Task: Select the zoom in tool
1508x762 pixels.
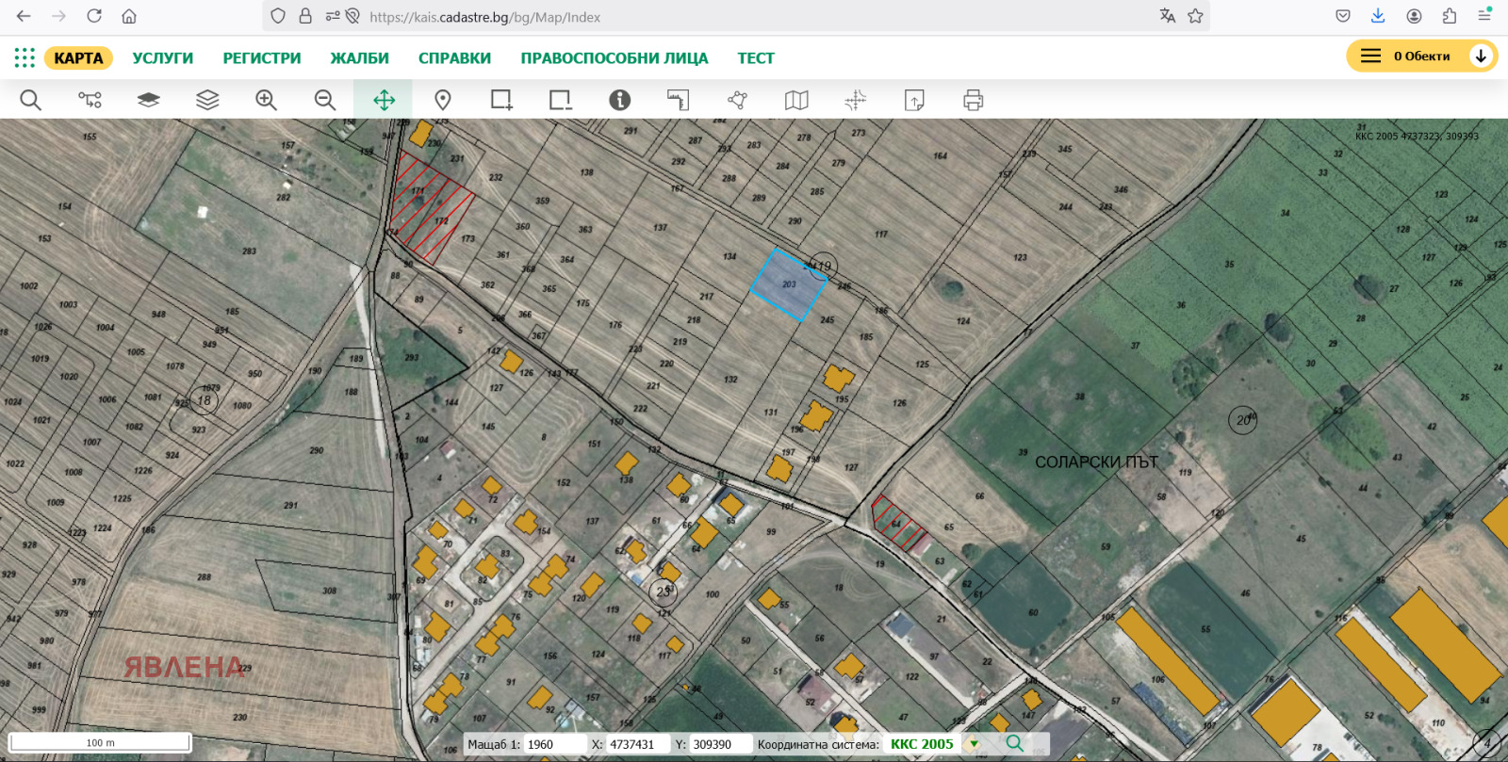Action: click(266, 100)
